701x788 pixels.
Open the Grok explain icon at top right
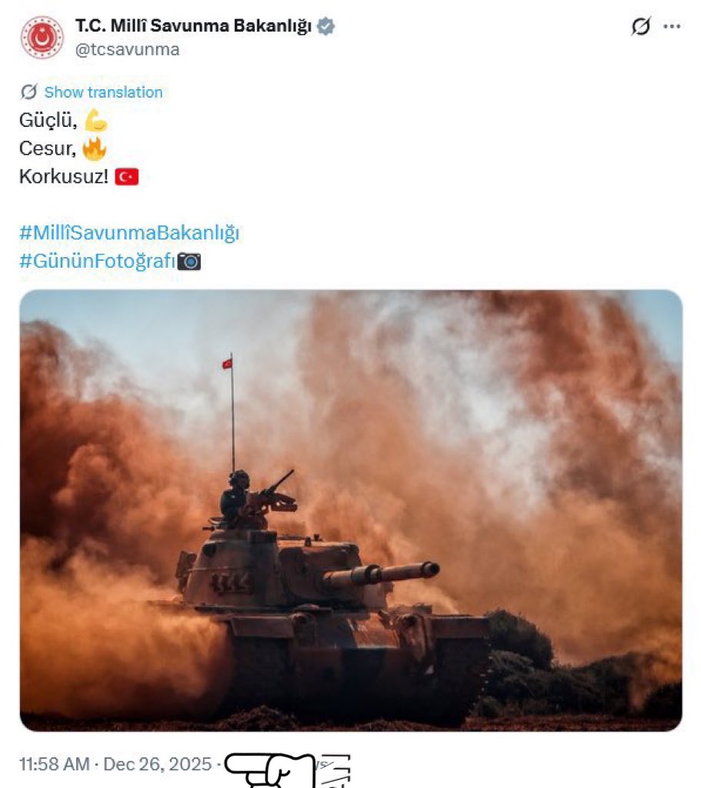[641, 26]
